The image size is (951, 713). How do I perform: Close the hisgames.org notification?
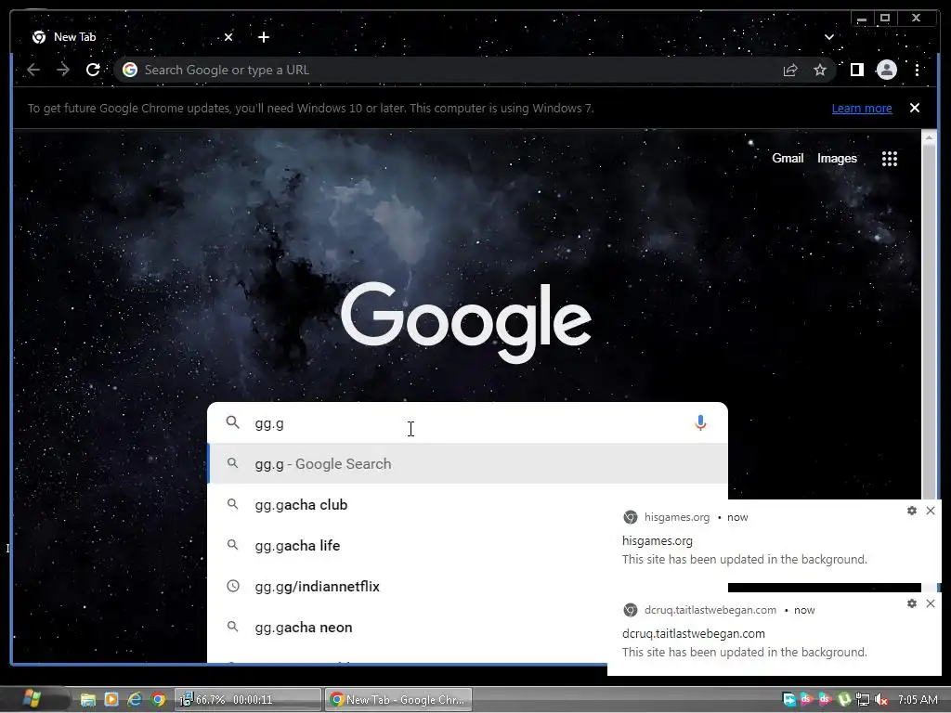pyautogui.click(x=931, y=511)
